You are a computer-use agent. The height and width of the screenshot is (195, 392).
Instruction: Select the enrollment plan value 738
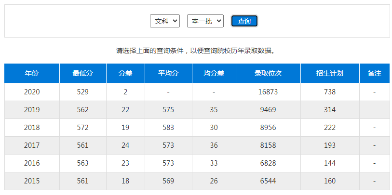pyautogui.click(x=330, y=92)
